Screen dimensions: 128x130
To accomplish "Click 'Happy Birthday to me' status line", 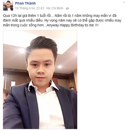I will 77,25.
